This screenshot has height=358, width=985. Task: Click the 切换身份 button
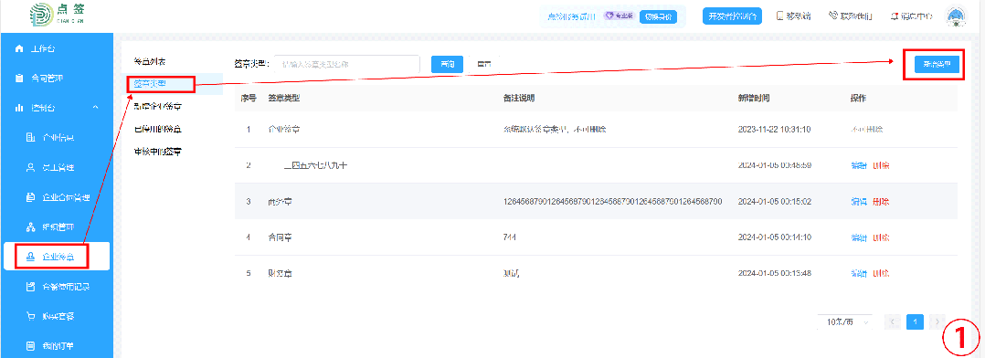658,17
